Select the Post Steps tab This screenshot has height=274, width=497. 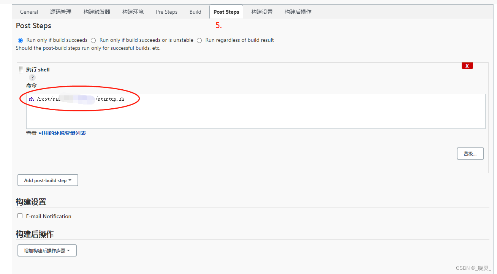tap(226, 12)
